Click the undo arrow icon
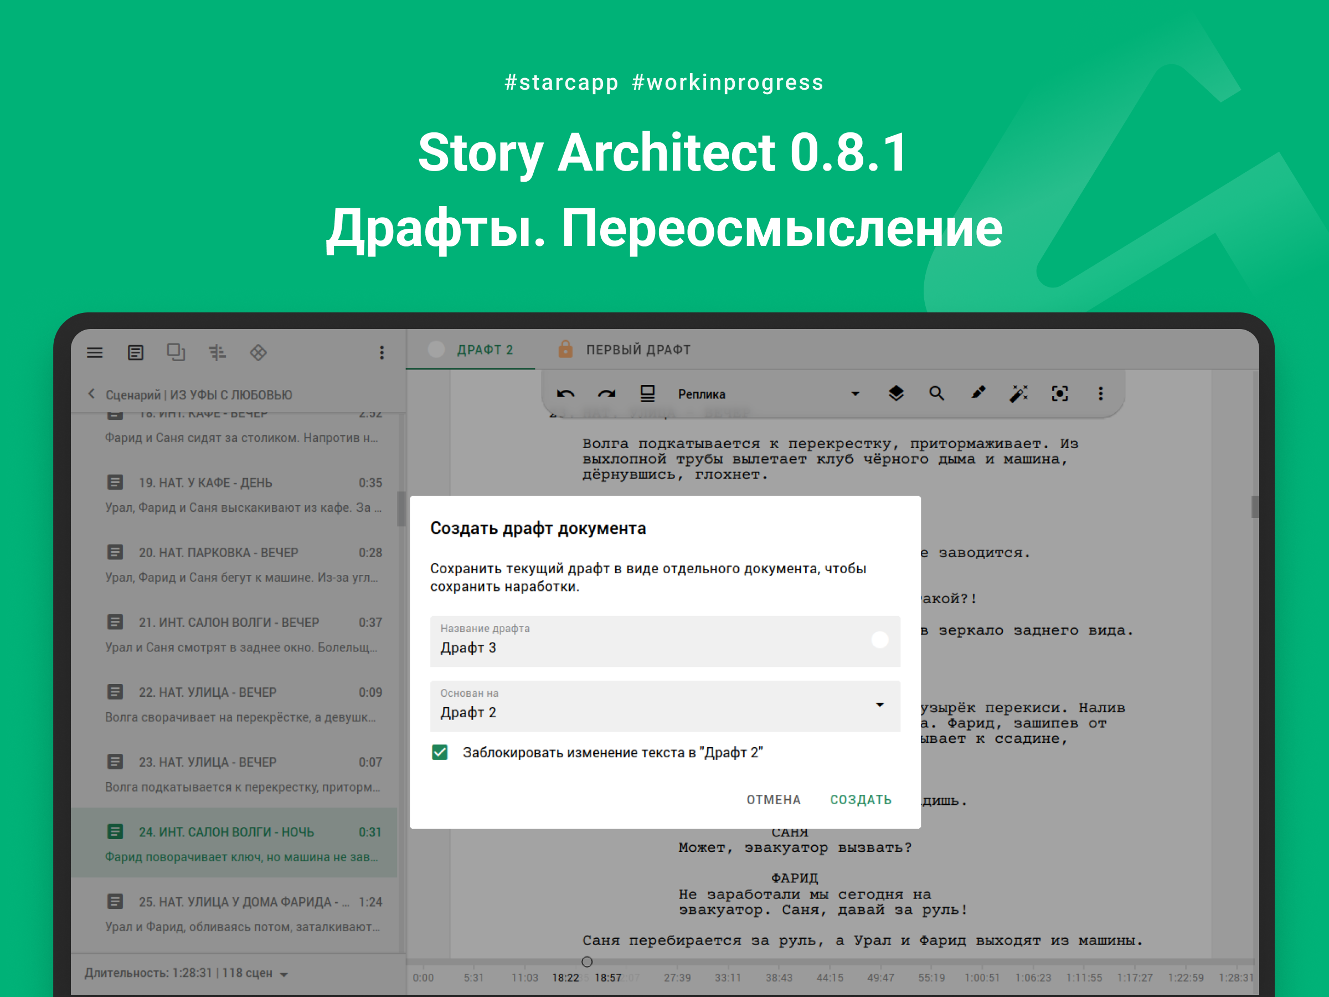Image resolution: width=1329 pixels, height=997 pixels. (565, 394)
